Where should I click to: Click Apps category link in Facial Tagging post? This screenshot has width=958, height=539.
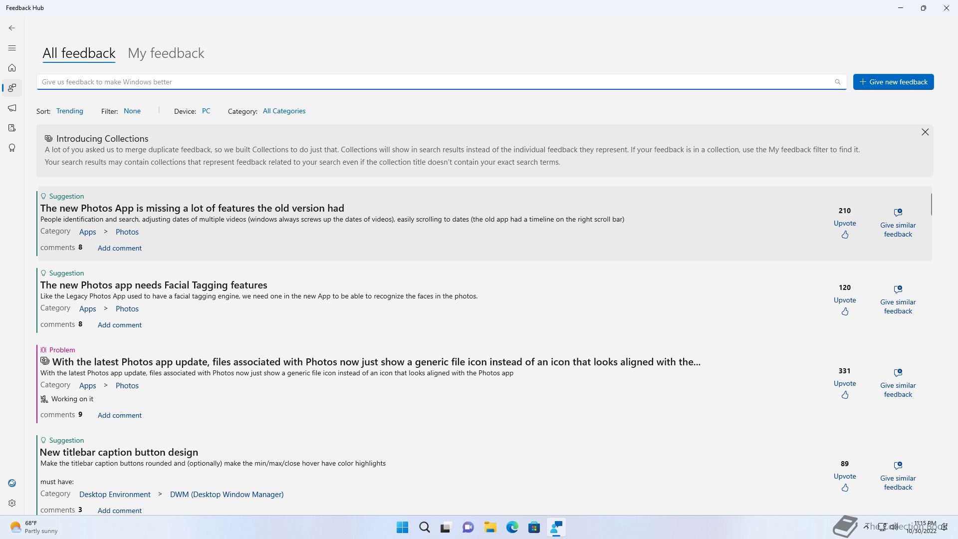click(x=87, y=309)
